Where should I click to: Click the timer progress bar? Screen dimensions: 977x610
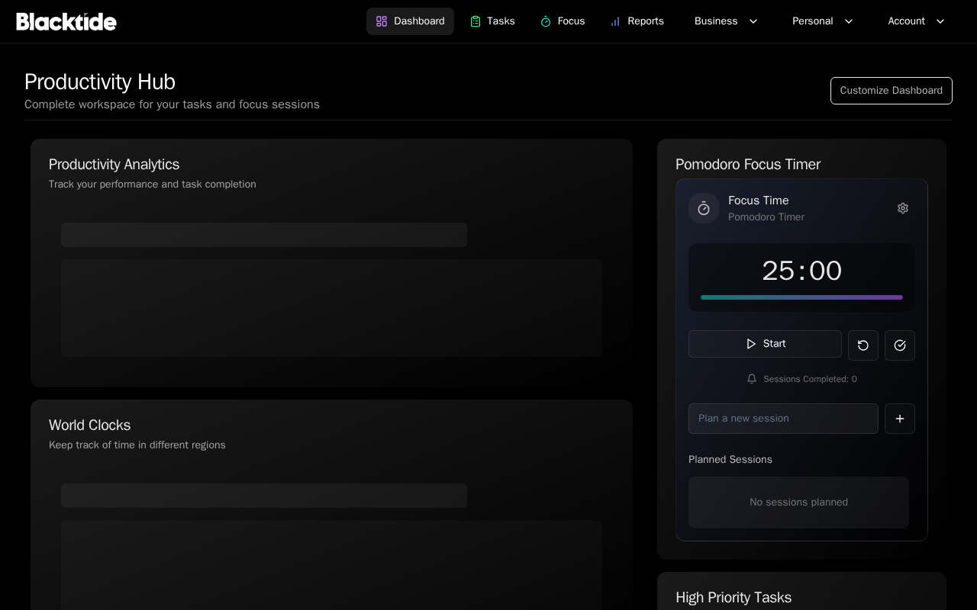(801, 297)
